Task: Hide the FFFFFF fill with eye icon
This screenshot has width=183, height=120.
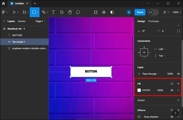Action: [x=172, y=90]
